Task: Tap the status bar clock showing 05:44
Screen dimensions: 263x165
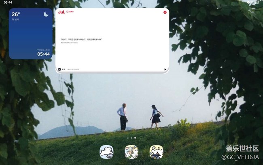Action: coord(8,2)
